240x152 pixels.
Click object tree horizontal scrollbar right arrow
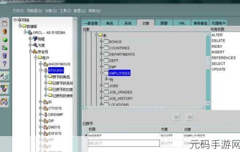click(x=204, y=108)
